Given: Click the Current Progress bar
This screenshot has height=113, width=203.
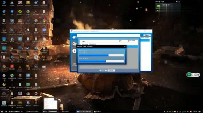Looking at the screenshot, I should tap(101, 55).
